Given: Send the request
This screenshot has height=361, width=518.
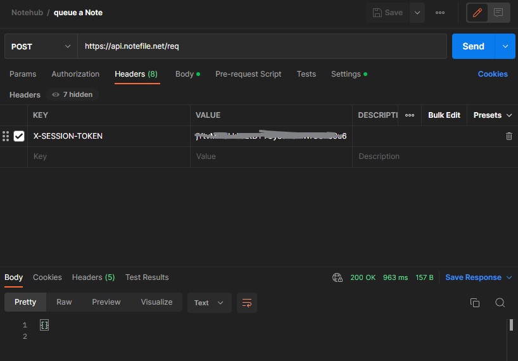Looking at the screenshot, I should point(473,46).
